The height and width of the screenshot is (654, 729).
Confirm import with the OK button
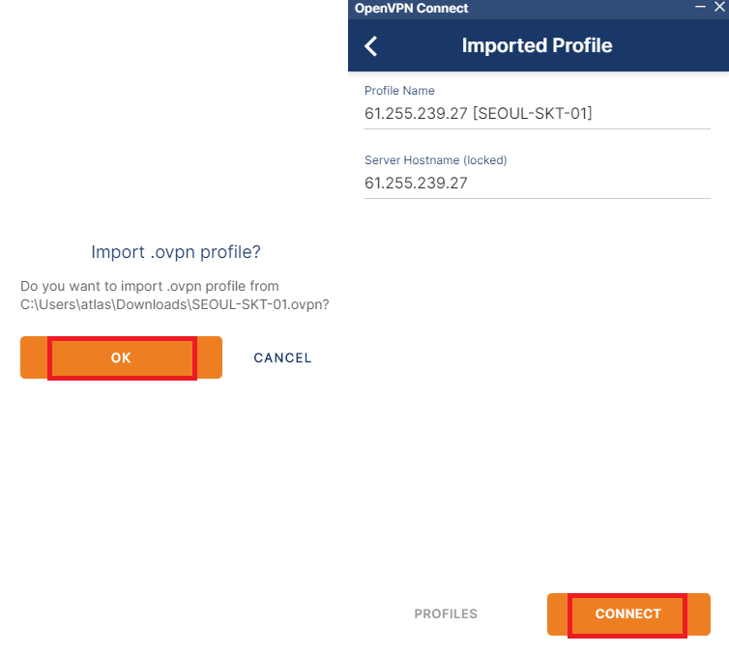click(121, 357)
